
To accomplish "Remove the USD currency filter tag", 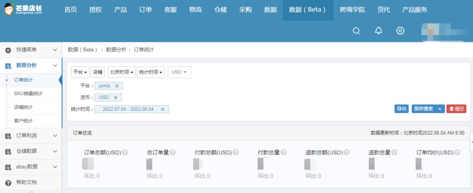I will [x=116, y=98].
